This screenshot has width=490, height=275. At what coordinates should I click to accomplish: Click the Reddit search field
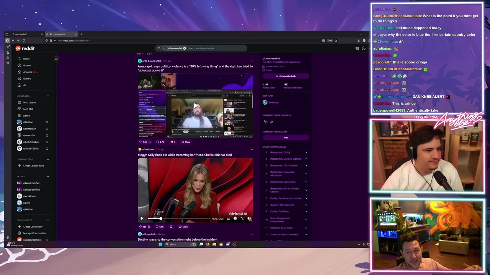pos(201,49)
